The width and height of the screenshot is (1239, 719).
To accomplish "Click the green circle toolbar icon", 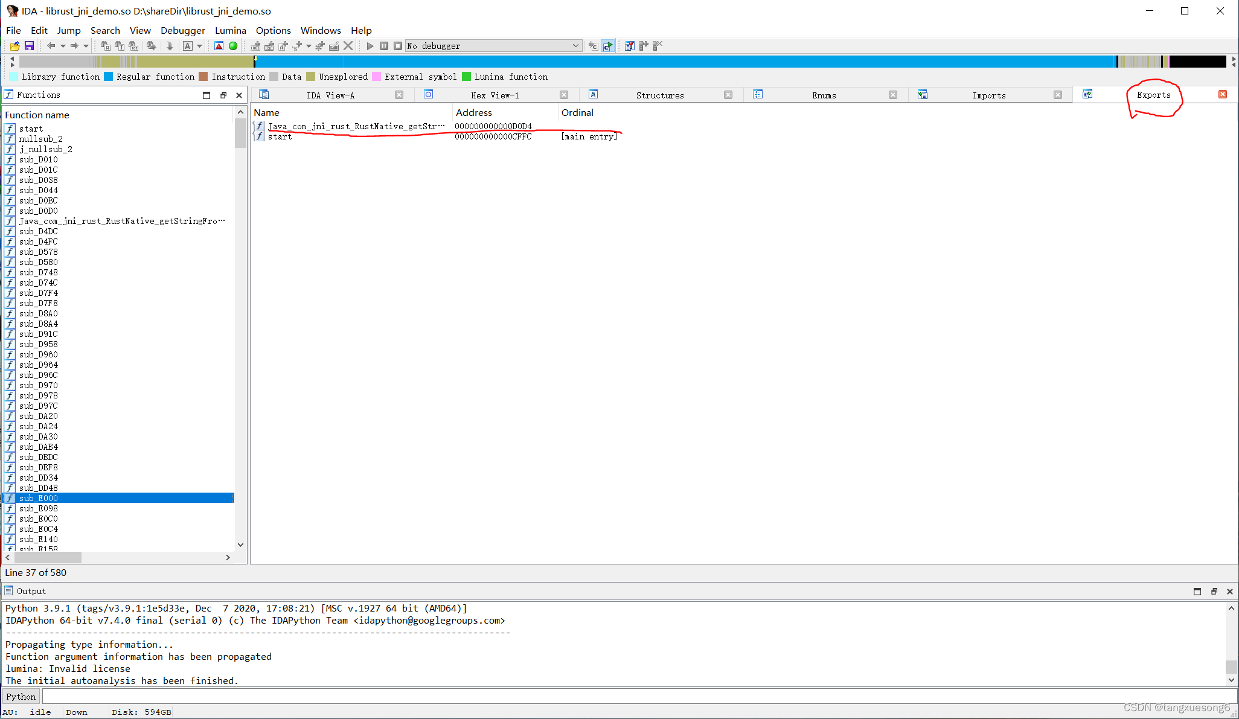I will coord(233,46).
